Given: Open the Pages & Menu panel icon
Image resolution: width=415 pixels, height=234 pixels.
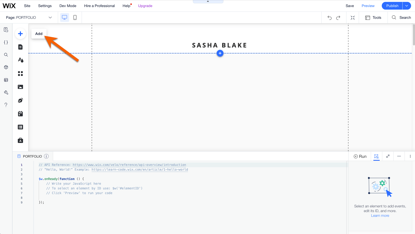Looking at the screenshot, I should (x=20, y=47).
